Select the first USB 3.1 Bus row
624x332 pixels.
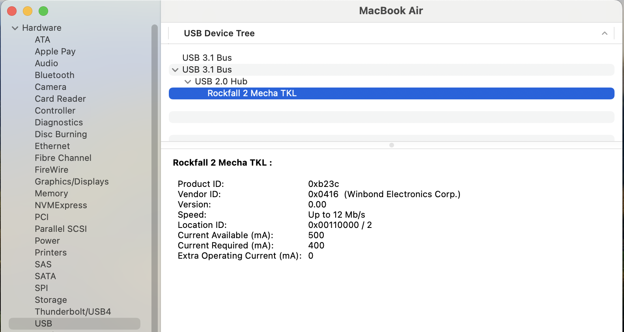point(392,58)
